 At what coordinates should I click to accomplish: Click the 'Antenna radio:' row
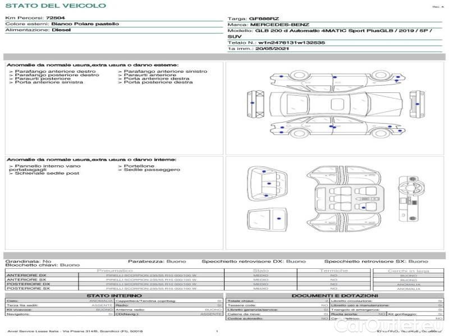pos(169,310)
